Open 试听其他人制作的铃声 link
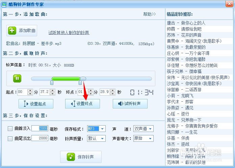 point(69,33)
